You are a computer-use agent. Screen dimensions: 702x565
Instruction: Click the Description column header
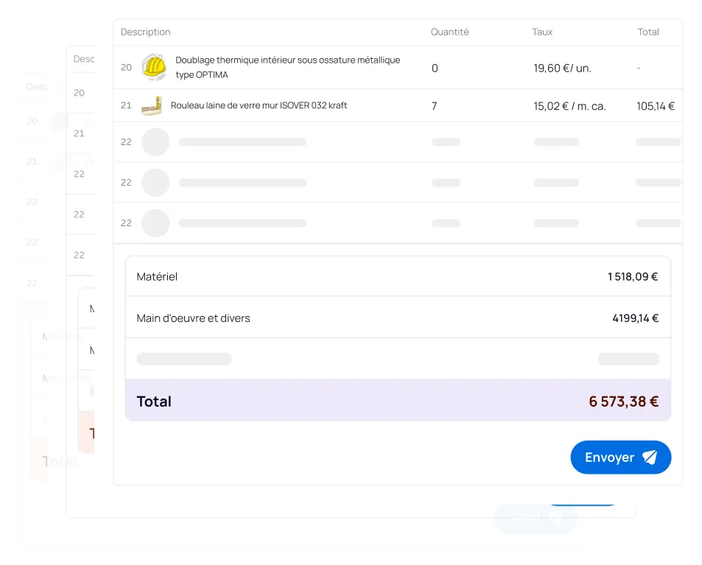(x=146, y=32)
